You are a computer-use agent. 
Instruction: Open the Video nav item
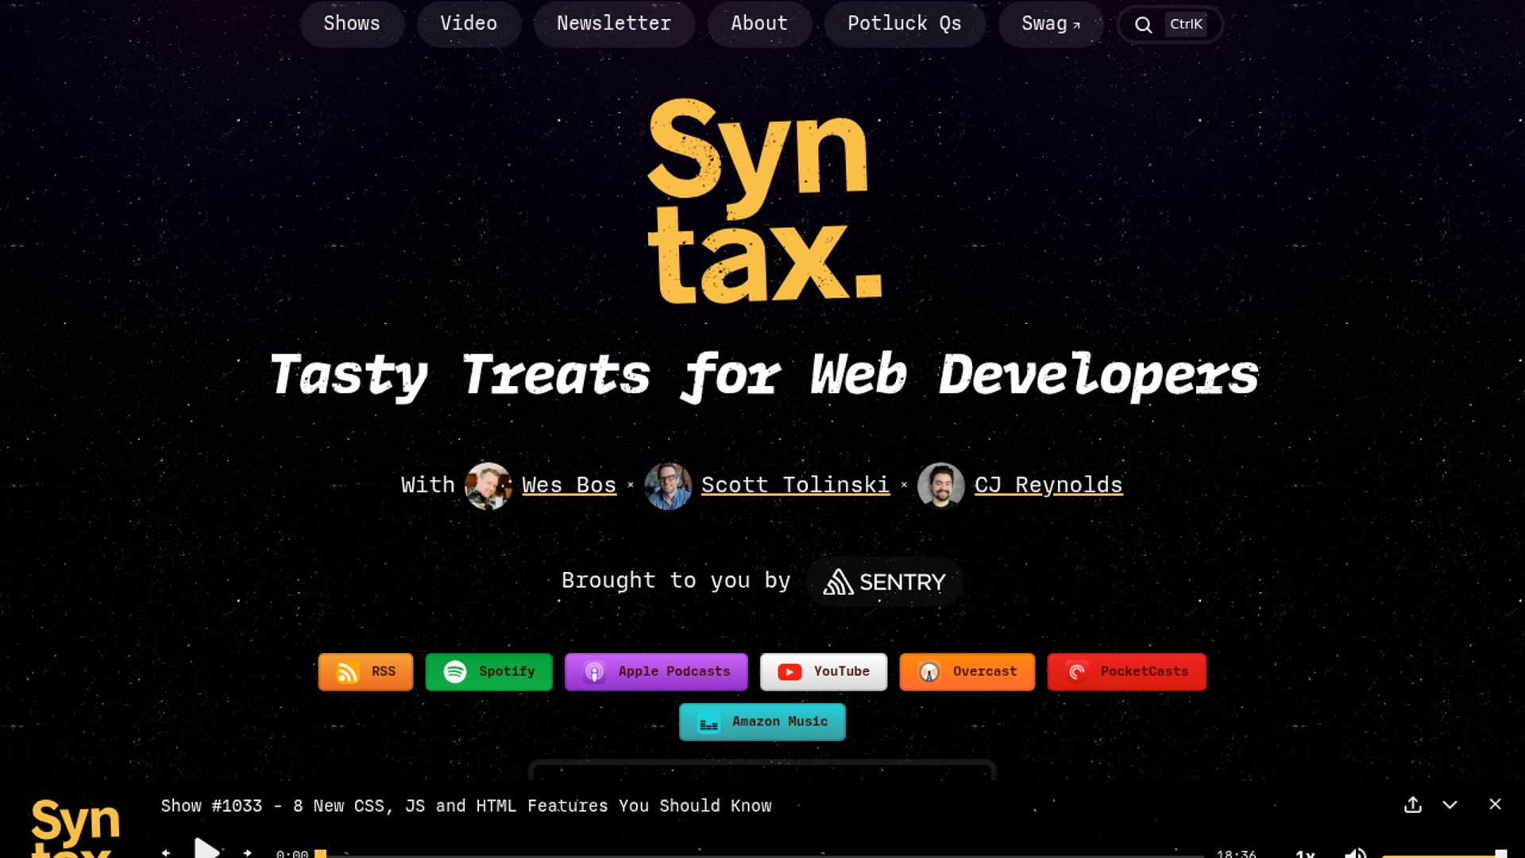point(469,24)
